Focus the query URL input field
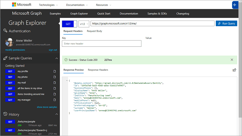Viewport: 242px width, 136px height. (x=152, y=24)
